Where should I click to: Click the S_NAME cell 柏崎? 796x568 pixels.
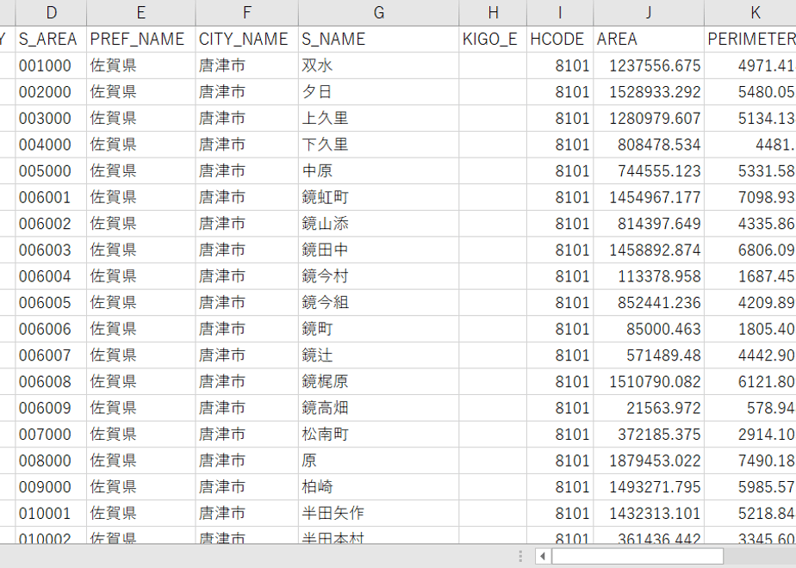tap(379, 487)
